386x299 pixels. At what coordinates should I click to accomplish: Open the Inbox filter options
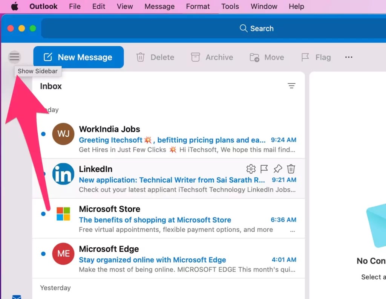point(291,86)
